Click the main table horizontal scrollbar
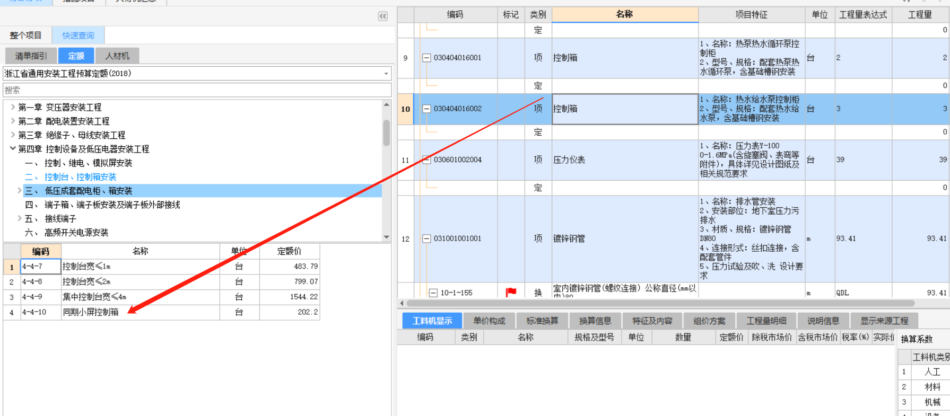950x416 pixels. click(660, 303)
